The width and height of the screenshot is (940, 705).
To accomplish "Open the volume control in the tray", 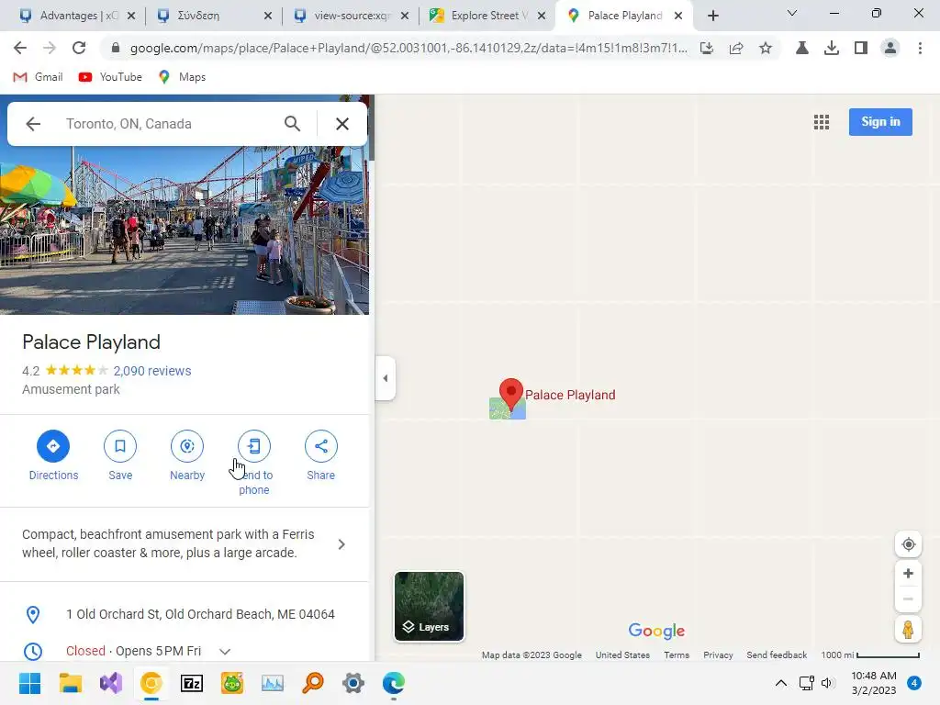I will [x=827, y=683].
